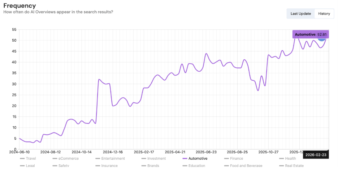The height and width of the screenshot is (177, 338).
Task: Click the Automotive 52.81 tooltip label
Action: (x=311, y=34)
